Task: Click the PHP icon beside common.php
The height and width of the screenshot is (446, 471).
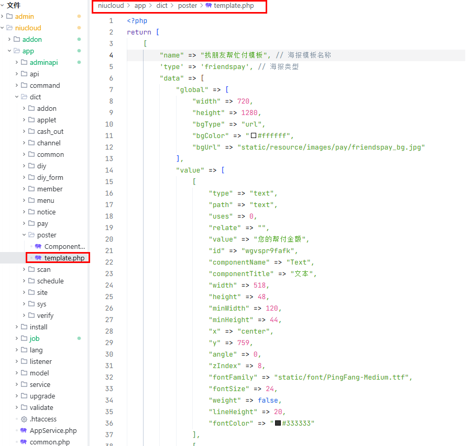Action: tap(24, 442)
